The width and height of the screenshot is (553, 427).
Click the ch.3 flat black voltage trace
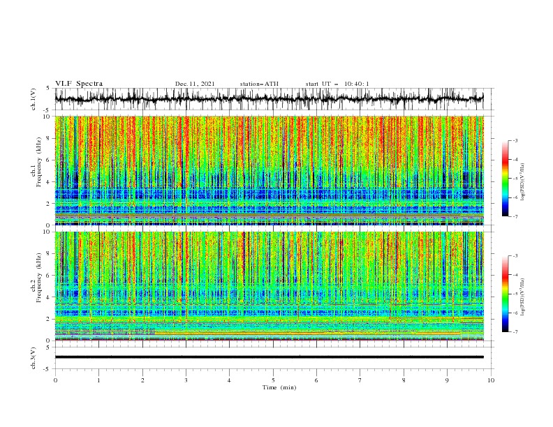coord(269,357)
